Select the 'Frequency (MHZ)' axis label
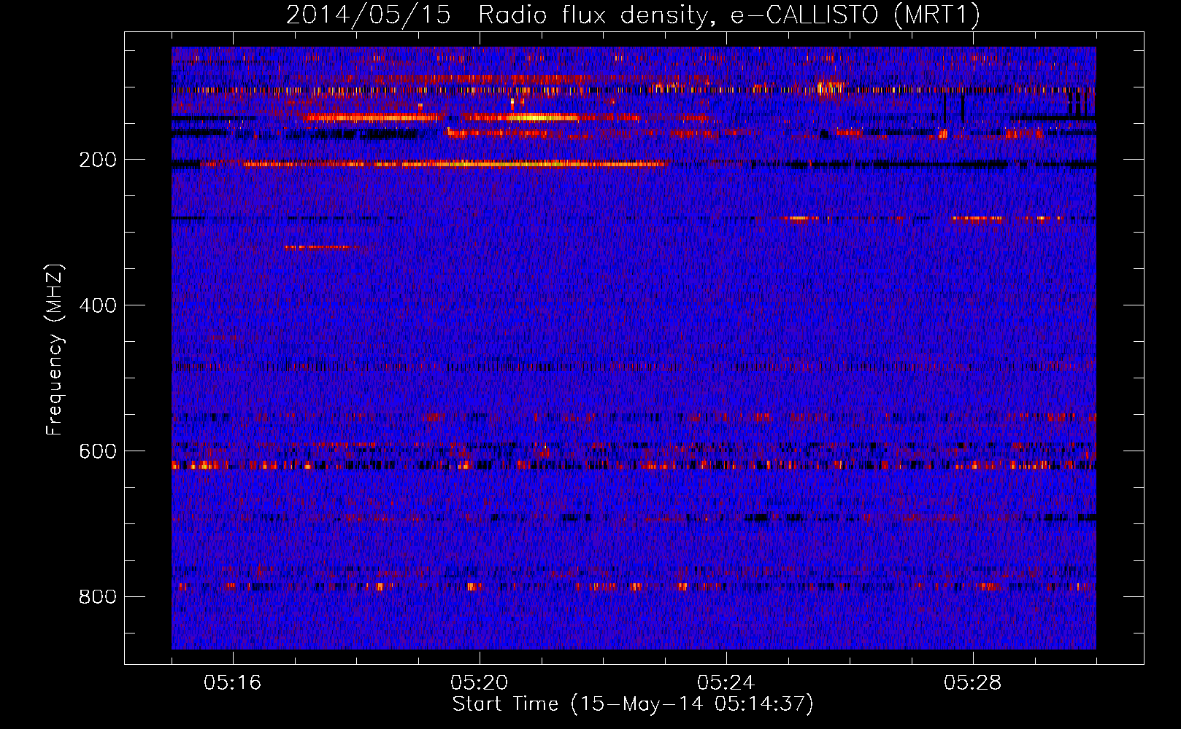The width and height of the screenshot is (1181, 729). click(x=54, y=350)
